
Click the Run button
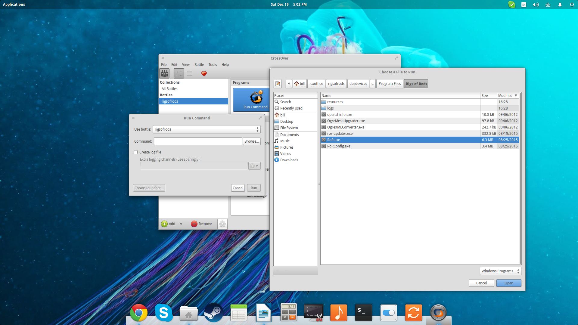tap(254, 188)
